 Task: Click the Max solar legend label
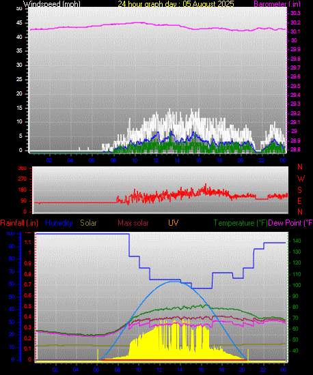pyautogui.click(x=133, y=223)
